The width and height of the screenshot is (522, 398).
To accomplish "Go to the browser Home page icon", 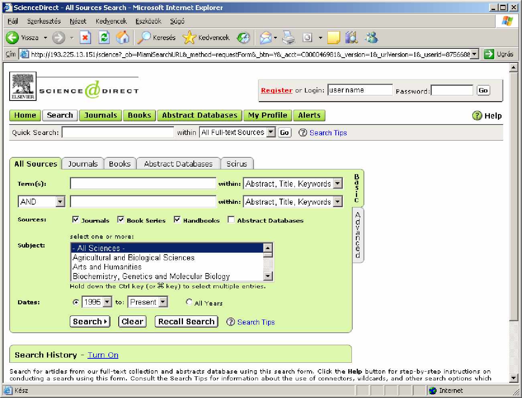I will coord(123,38).
